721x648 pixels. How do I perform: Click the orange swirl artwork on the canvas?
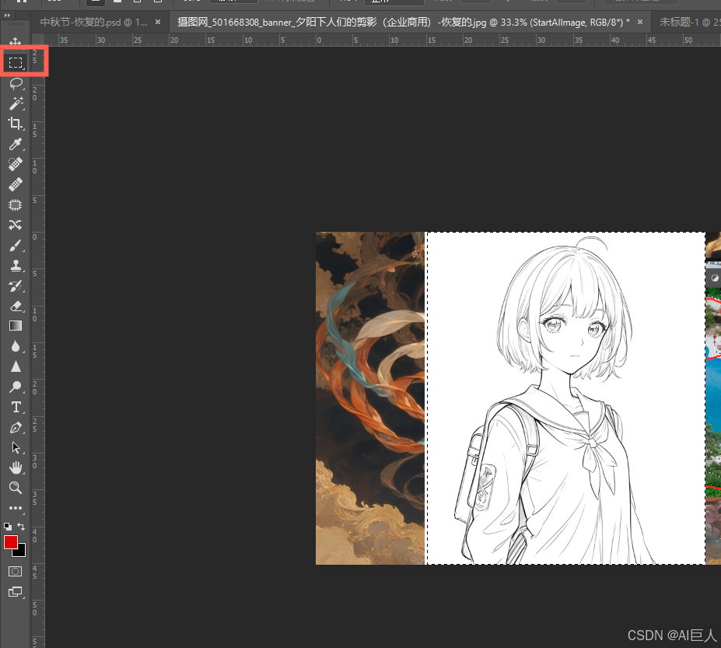point(370,398)
